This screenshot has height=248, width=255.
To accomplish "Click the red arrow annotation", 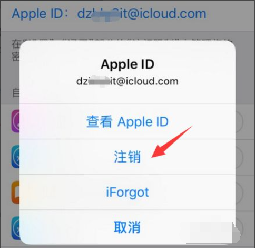I will (x=172, y=142).
